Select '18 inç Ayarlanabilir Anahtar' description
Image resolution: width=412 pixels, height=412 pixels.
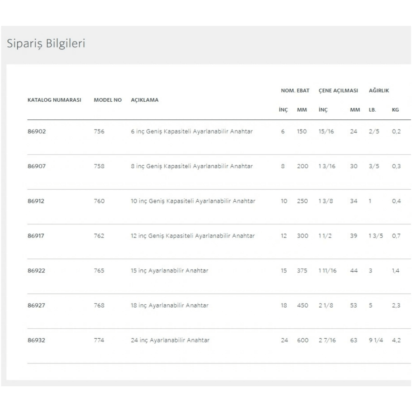[170, 305]
